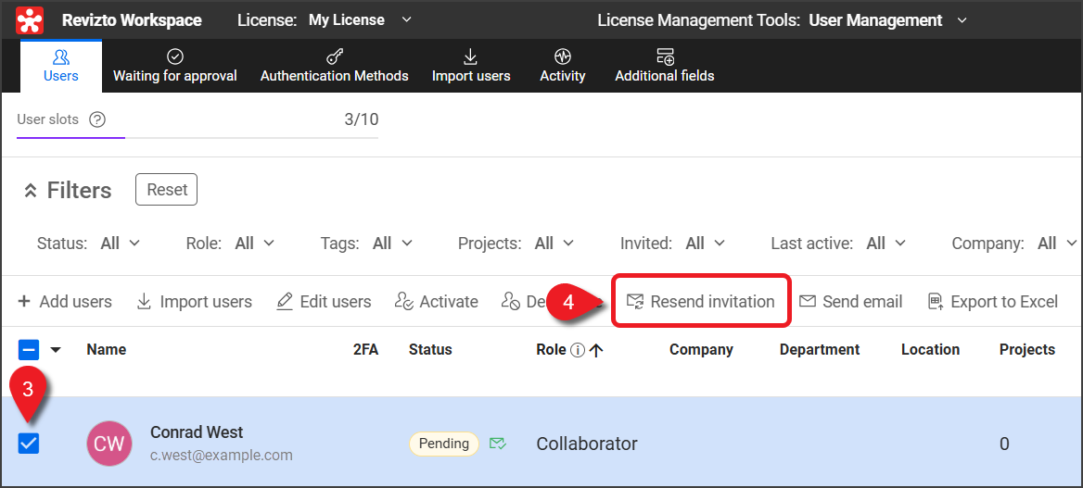Click the Add users button
This screenshot has height=488, width=1083.
tap(65, 302)
